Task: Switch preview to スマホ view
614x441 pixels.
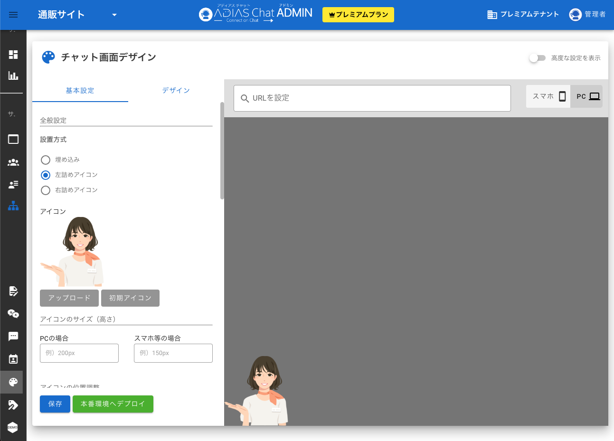Action: (548, 96)
